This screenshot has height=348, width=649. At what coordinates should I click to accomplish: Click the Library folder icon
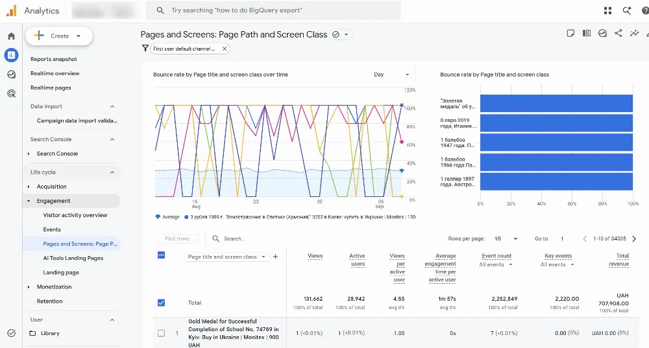pyautogui.click(x=32, y=333)
